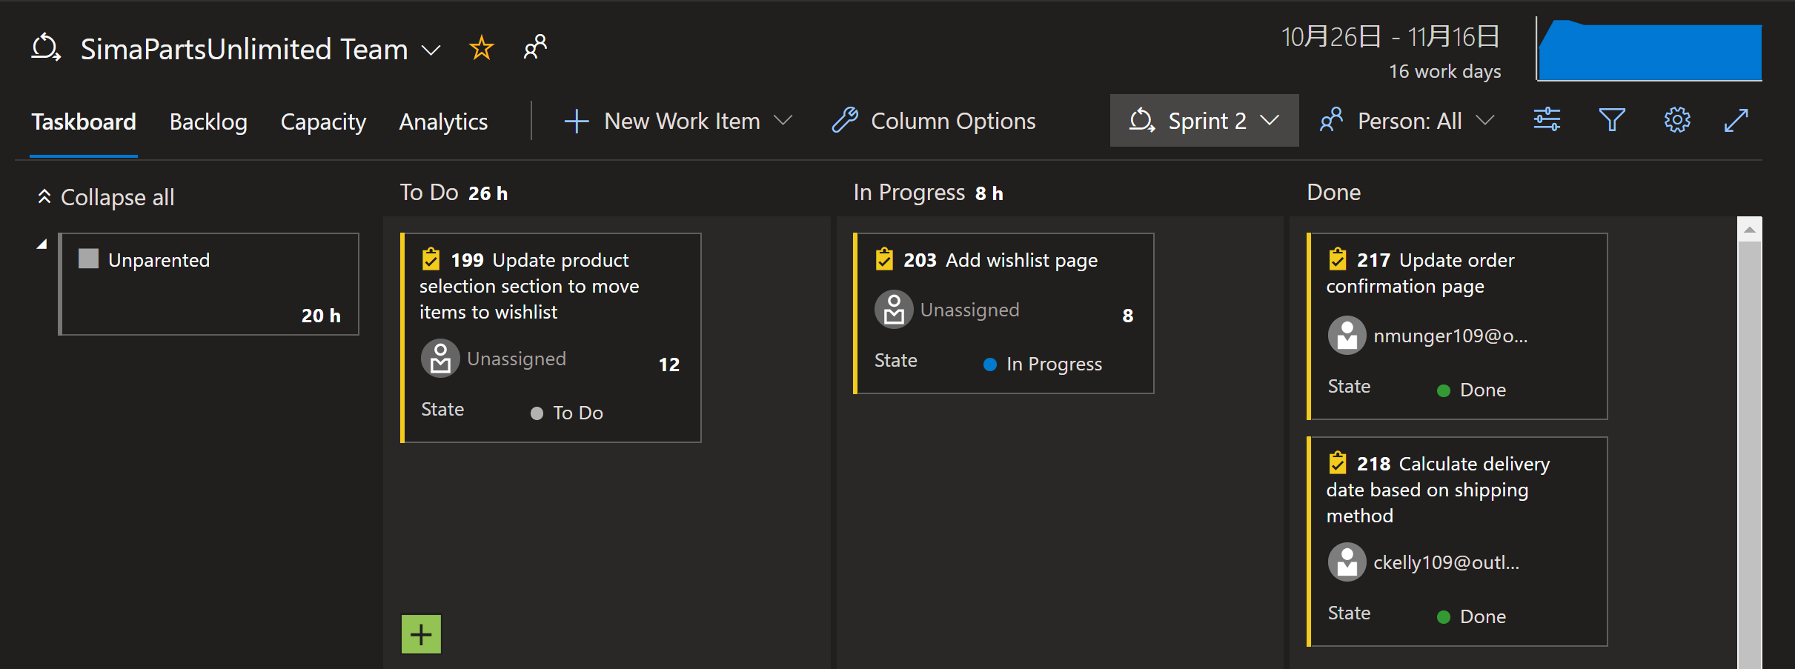Screen dimensions: 1795x669
Task: Click New Work Item
Action: tap(682, 120)
